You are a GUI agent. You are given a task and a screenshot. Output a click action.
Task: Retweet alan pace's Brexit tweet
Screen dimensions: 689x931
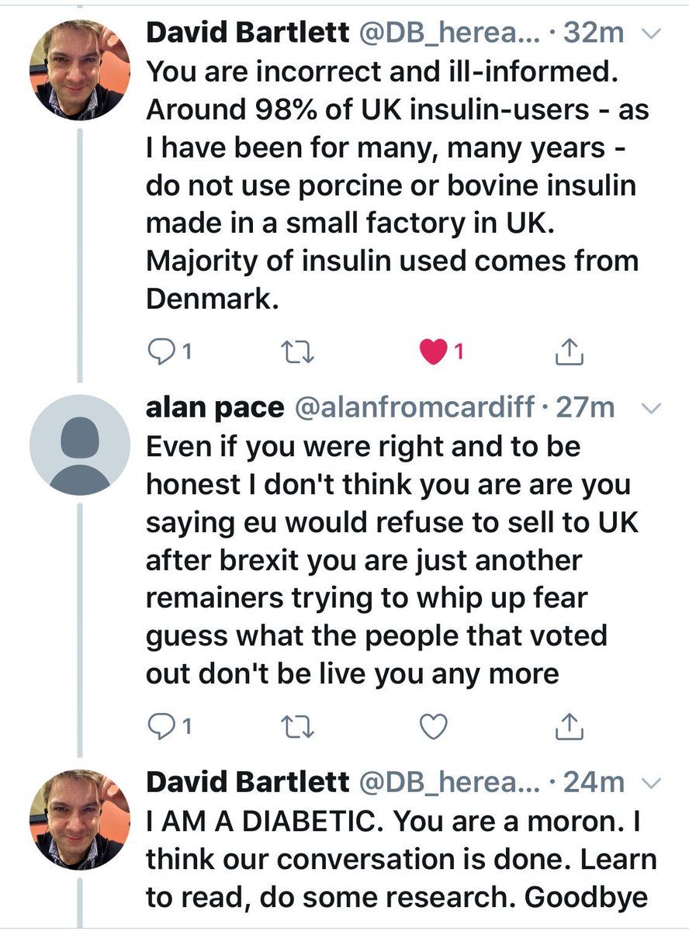click(297, 725)
